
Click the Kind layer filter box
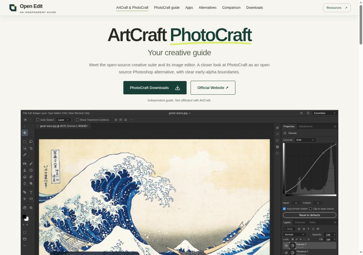[x=289, y=229]
